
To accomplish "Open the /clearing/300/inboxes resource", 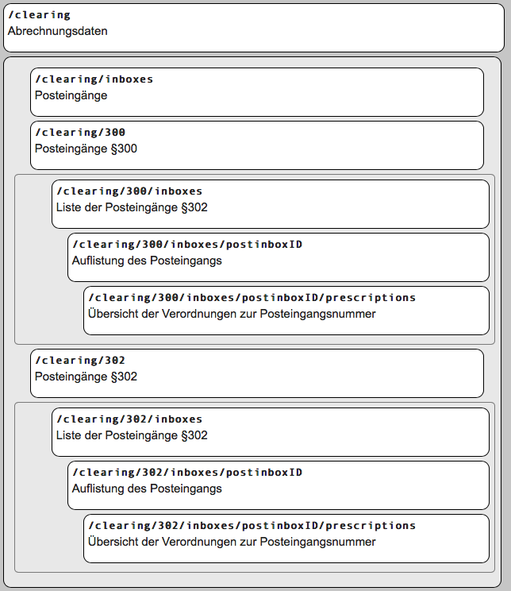I will click(x=271, y=204).
